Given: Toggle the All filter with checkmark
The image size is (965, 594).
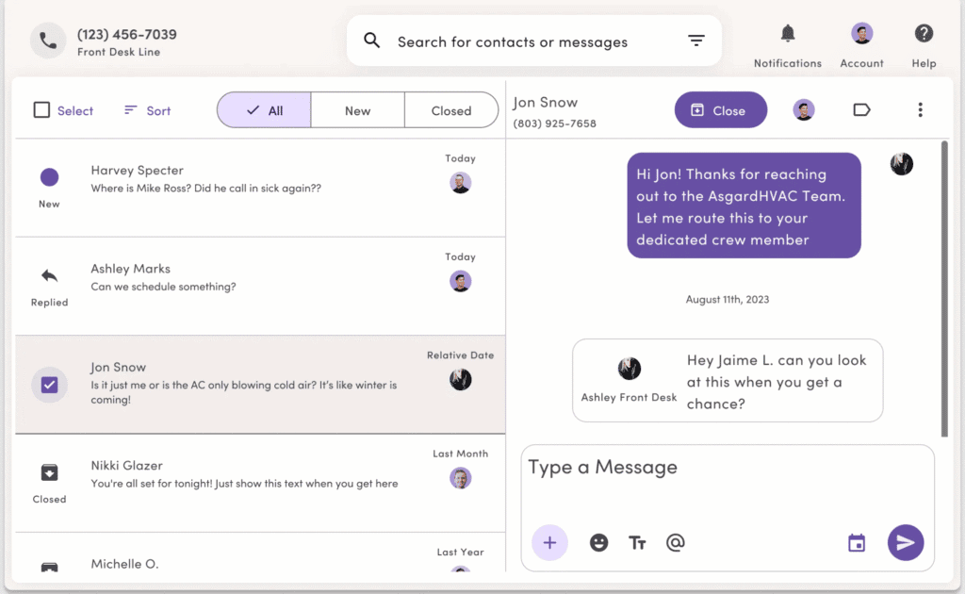Looking at the screenshot, I should pos(264,110).
